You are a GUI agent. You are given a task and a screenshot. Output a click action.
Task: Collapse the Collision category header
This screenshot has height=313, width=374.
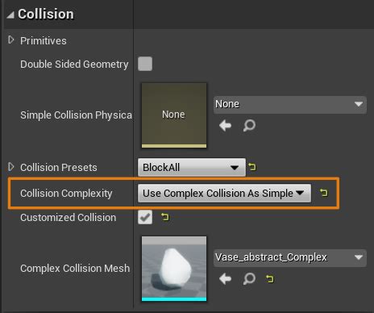pyautogui.click(x=10, y=15)
